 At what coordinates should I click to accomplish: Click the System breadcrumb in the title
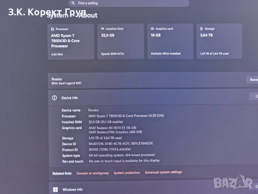[57, 15]
